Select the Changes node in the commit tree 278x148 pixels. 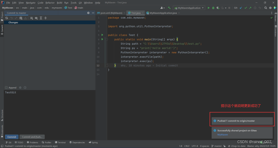50,23
